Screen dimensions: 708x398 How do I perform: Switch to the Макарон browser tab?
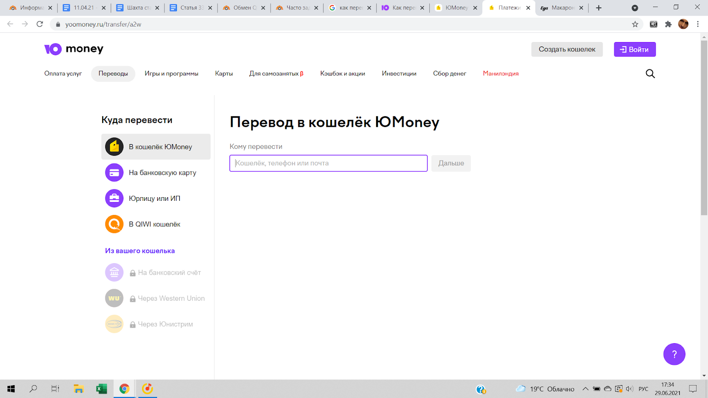coord(562,8)
